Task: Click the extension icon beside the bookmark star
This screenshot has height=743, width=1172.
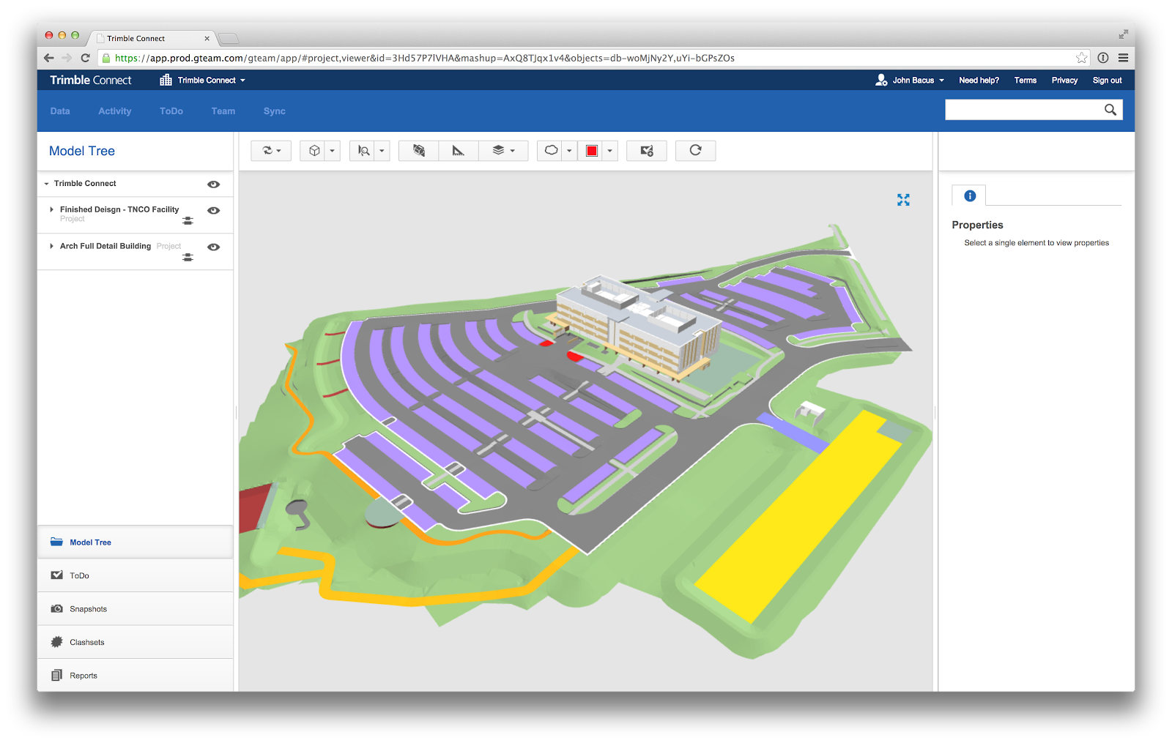Action: 1103,58
